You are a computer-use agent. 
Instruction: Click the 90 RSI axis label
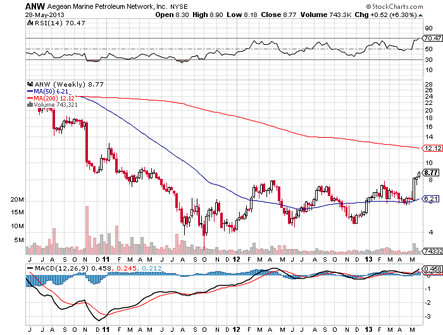429,28
